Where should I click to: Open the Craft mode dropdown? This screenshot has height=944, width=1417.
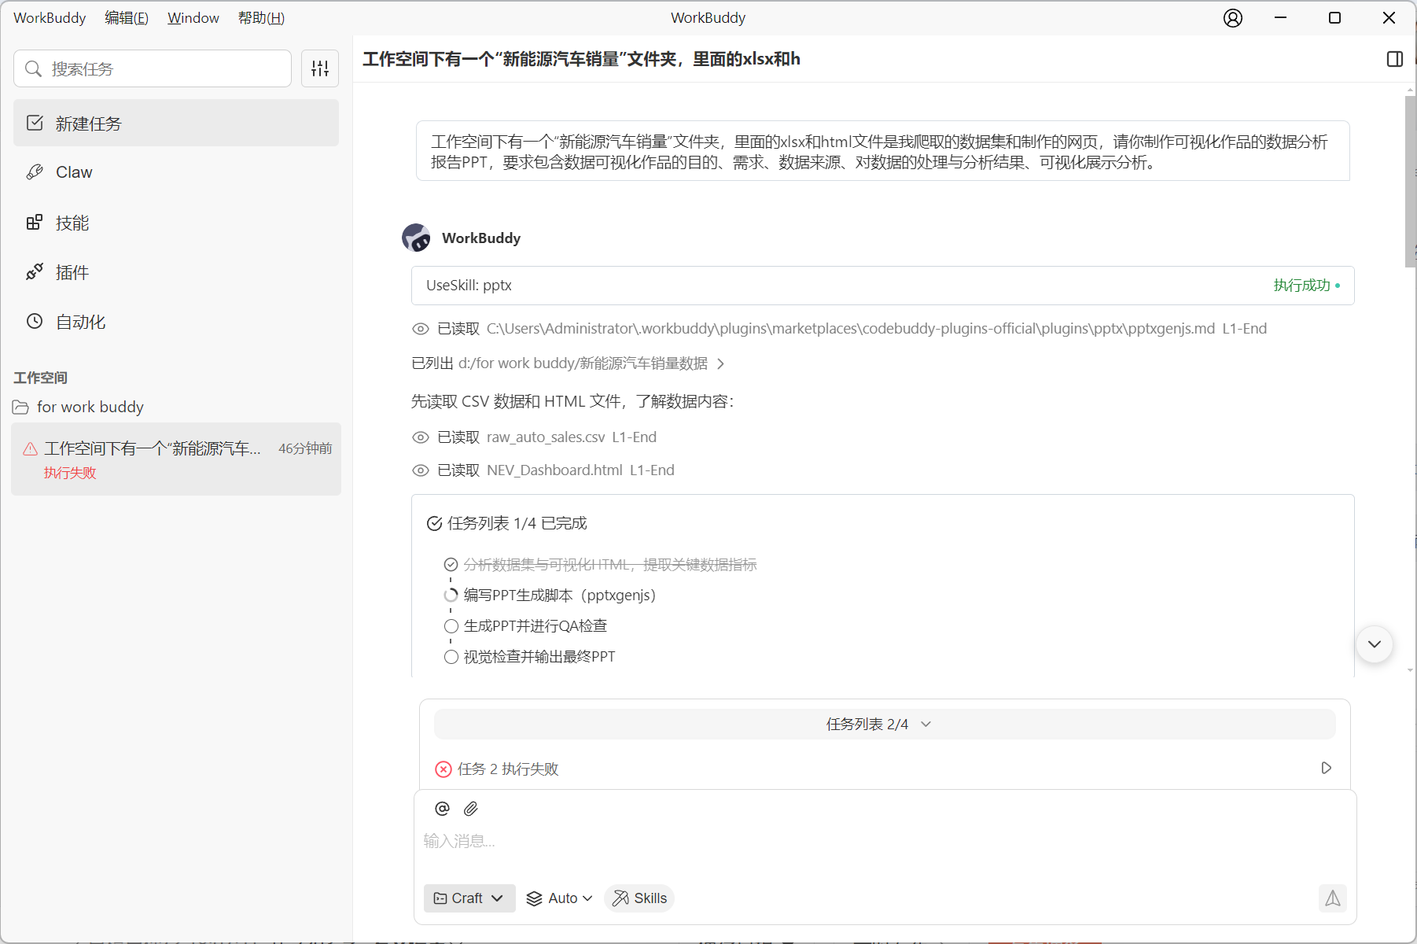click(x=469, y=898)
